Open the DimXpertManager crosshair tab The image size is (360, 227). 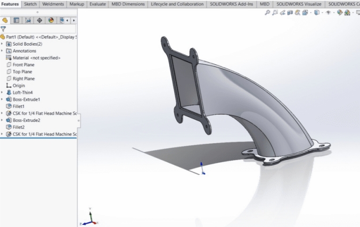(x=39, y=20)
